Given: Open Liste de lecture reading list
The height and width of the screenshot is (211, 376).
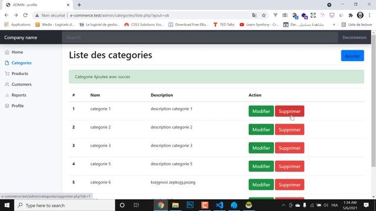Looking at the screenshot, I should pyautogui.click(x=357, y=25).
